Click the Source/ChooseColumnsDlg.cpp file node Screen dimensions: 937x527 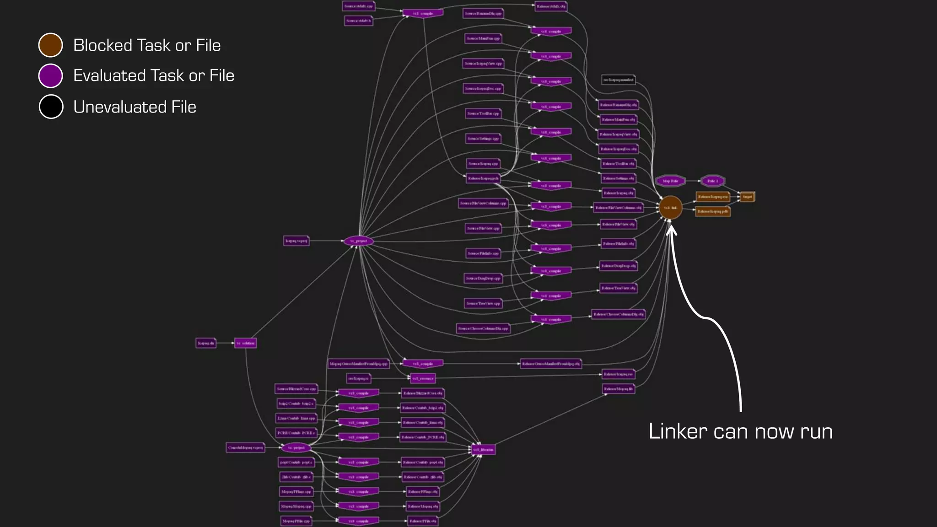click(483, 328)
